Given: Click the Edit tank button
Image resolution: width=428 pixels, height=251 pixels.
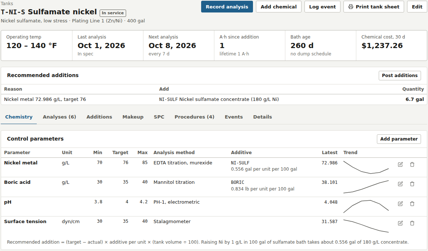Looking at the screenshot, I should 417,7.
